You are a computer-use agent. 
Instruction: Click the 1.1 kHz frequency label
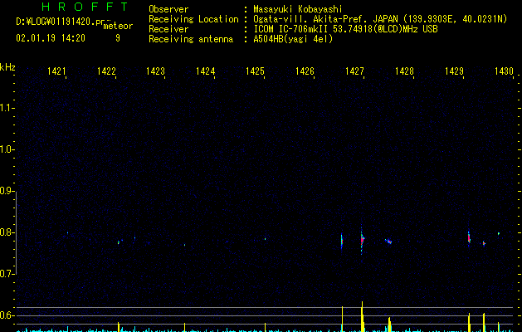(x=6, y=108)
